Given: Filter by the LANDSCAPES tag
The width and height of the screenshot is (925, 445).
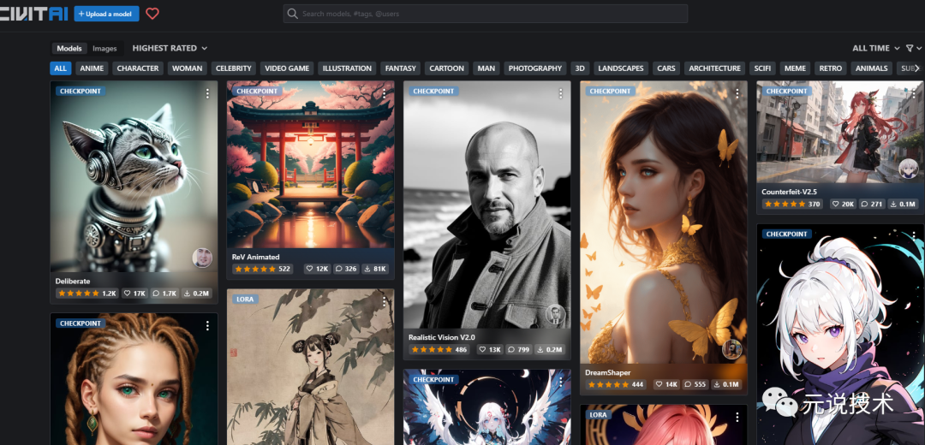Looking at the screenshot, I should 621,68.
